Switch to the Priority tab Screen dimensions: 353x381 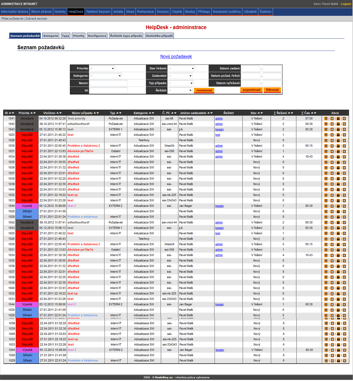point(78,36)
